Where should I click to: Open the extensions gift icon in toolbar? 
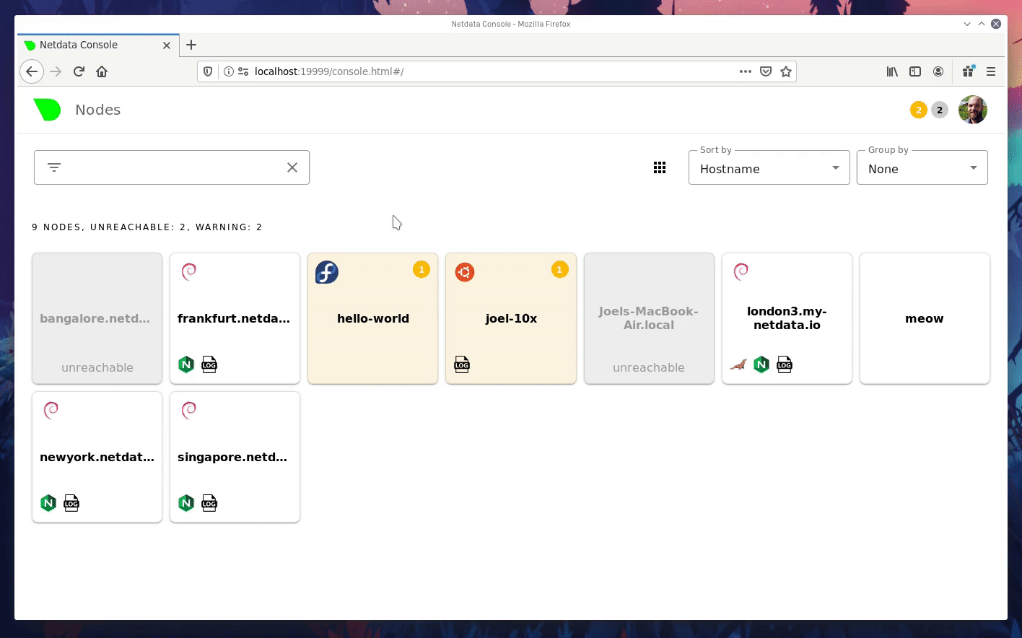click(969, 71)
